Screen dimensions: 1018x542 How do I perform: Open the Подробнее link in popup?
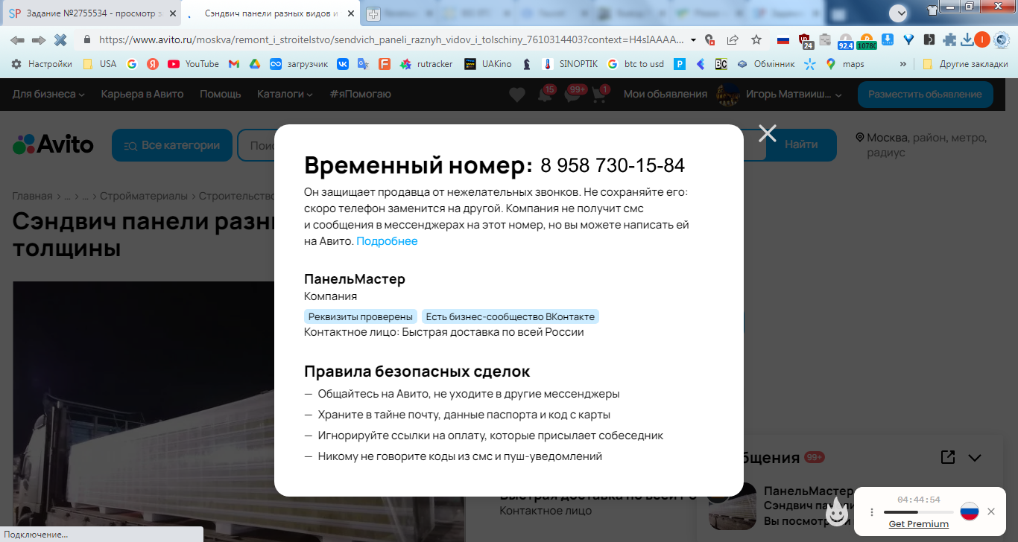pyautogui.click(x=387, y=241)
